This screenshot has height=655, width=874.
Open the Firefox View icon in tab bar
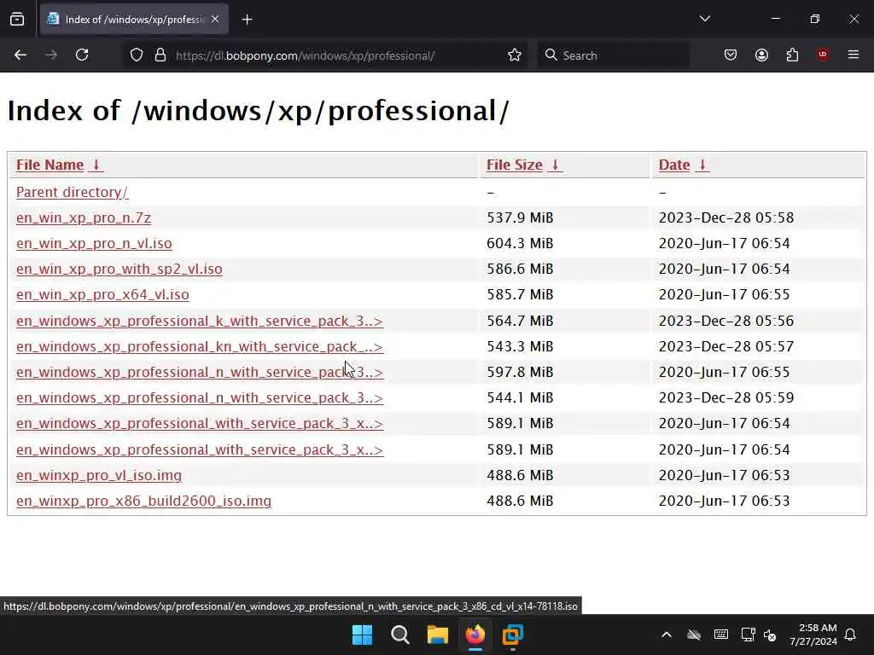(17, 20)
